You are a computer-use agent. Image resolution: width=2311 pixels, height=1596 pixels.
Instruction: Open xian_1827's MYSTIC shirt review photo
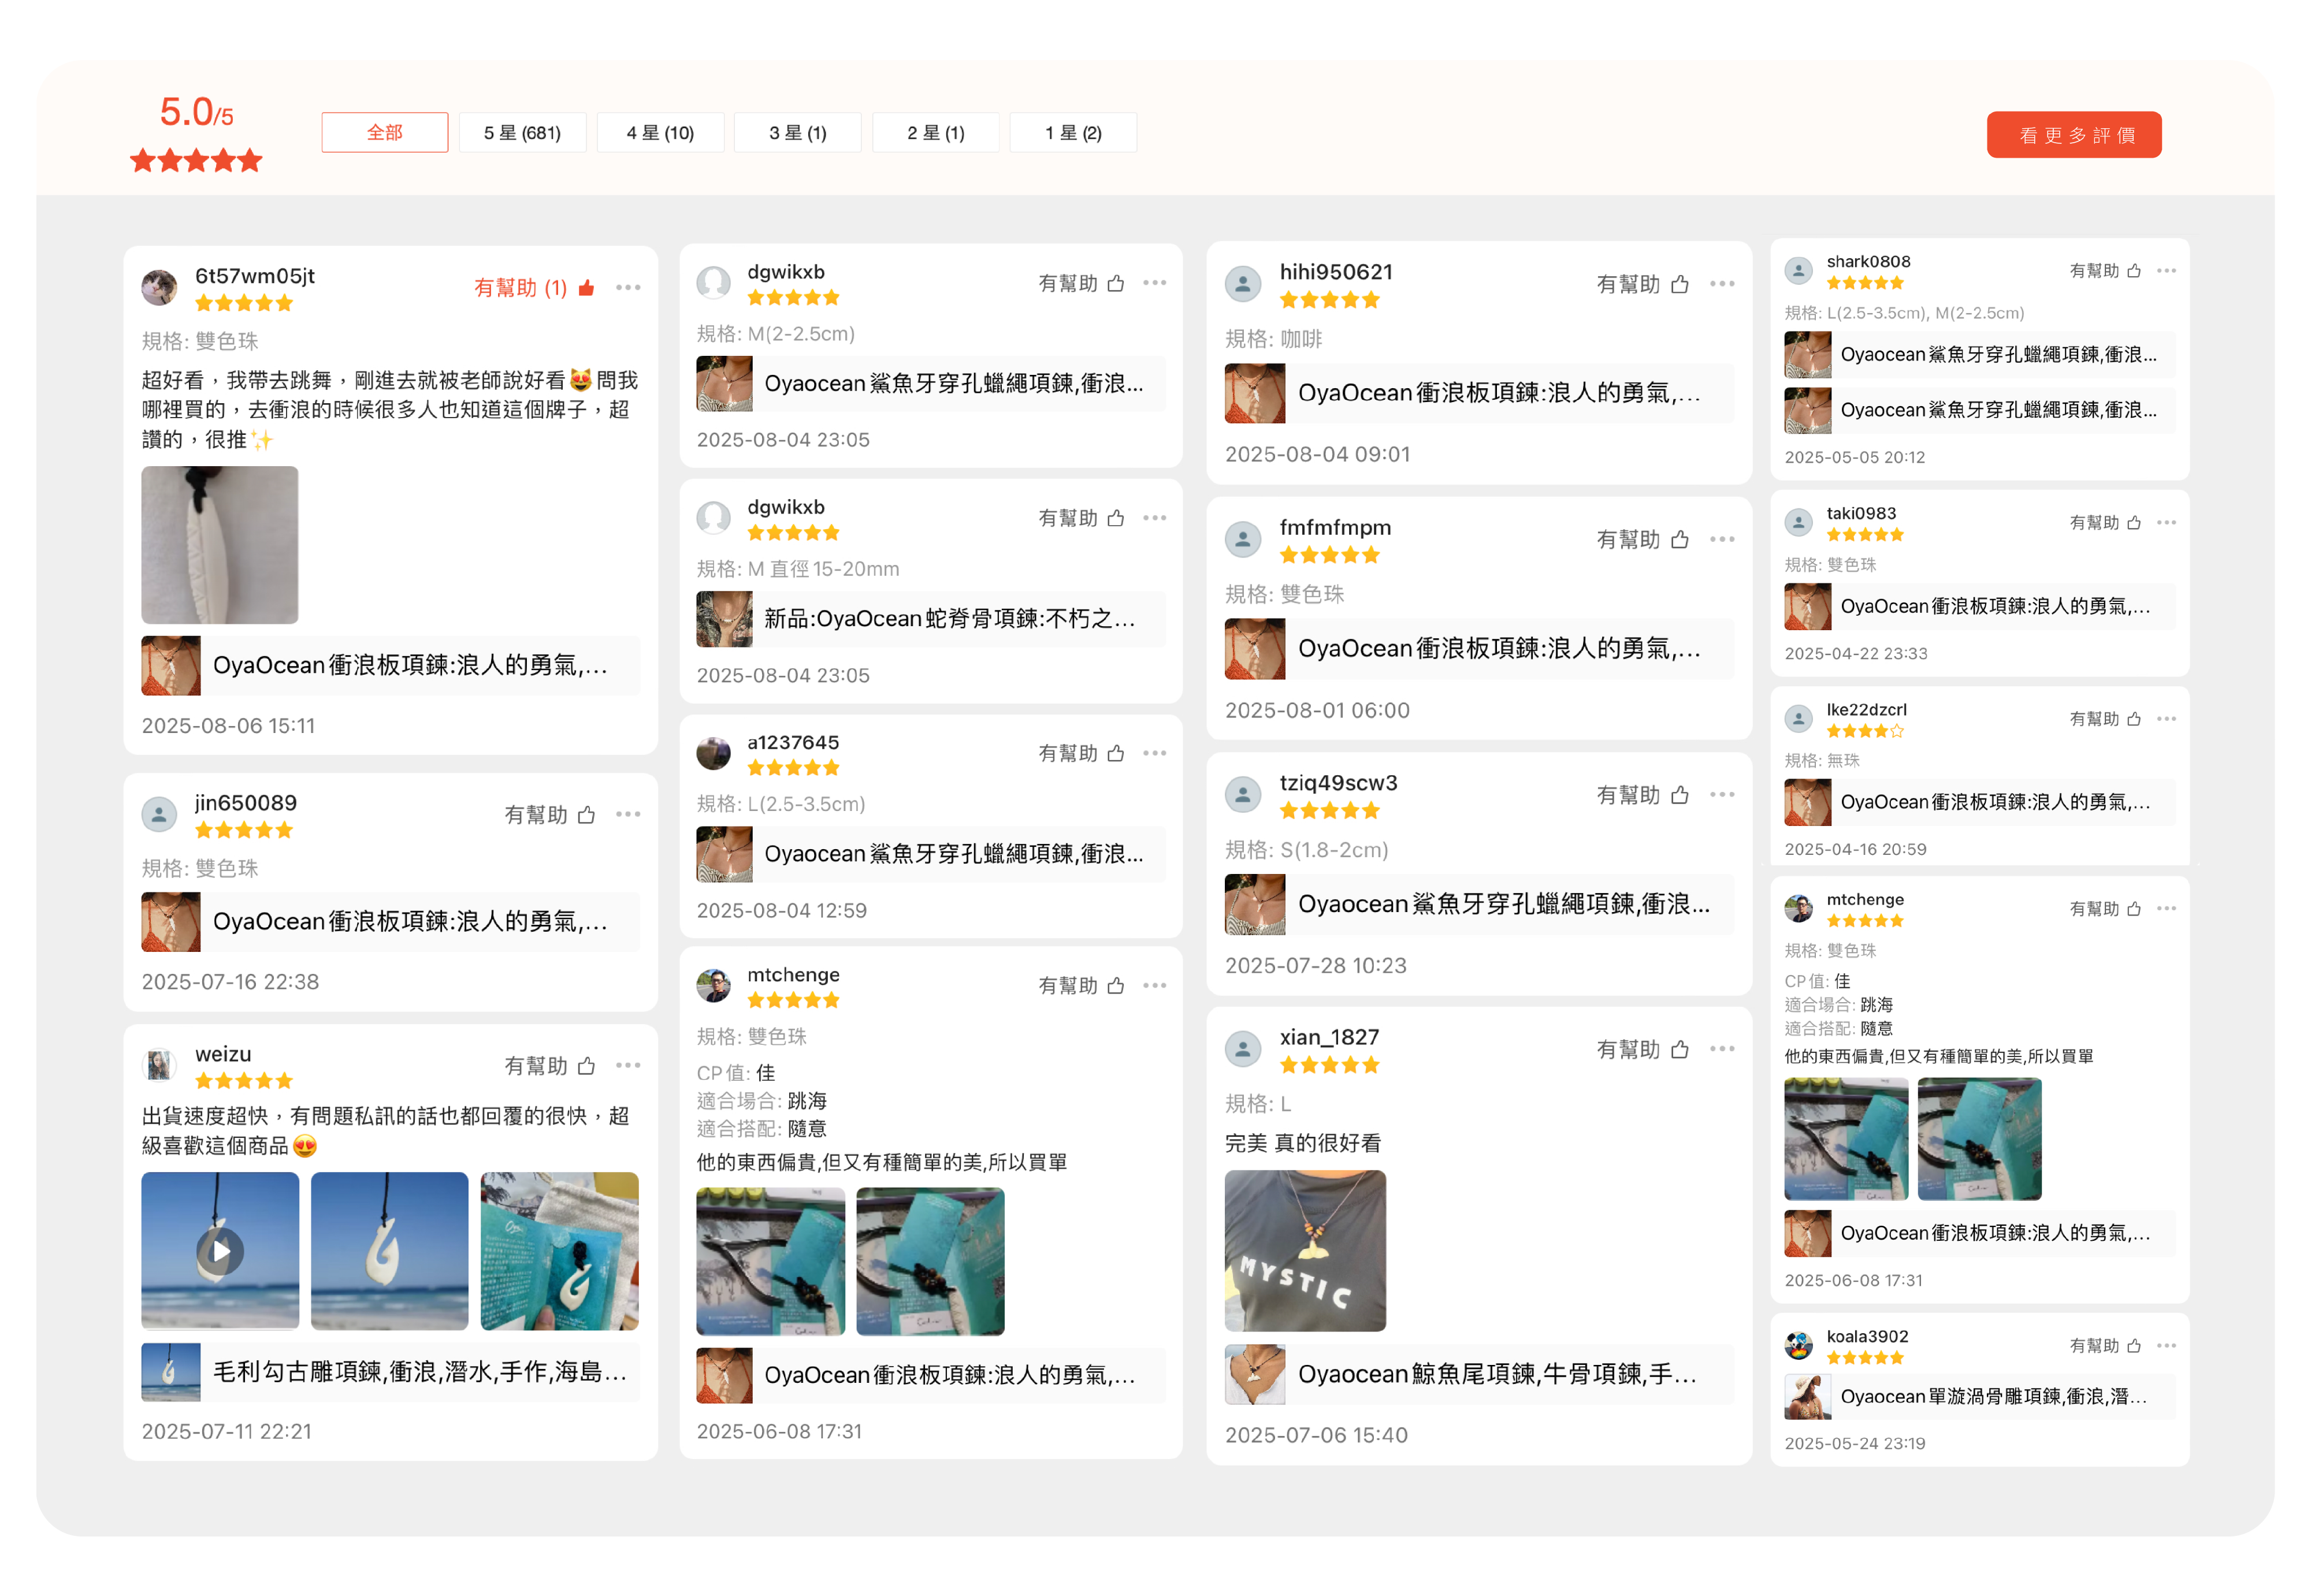[x=1305, y=1250]
